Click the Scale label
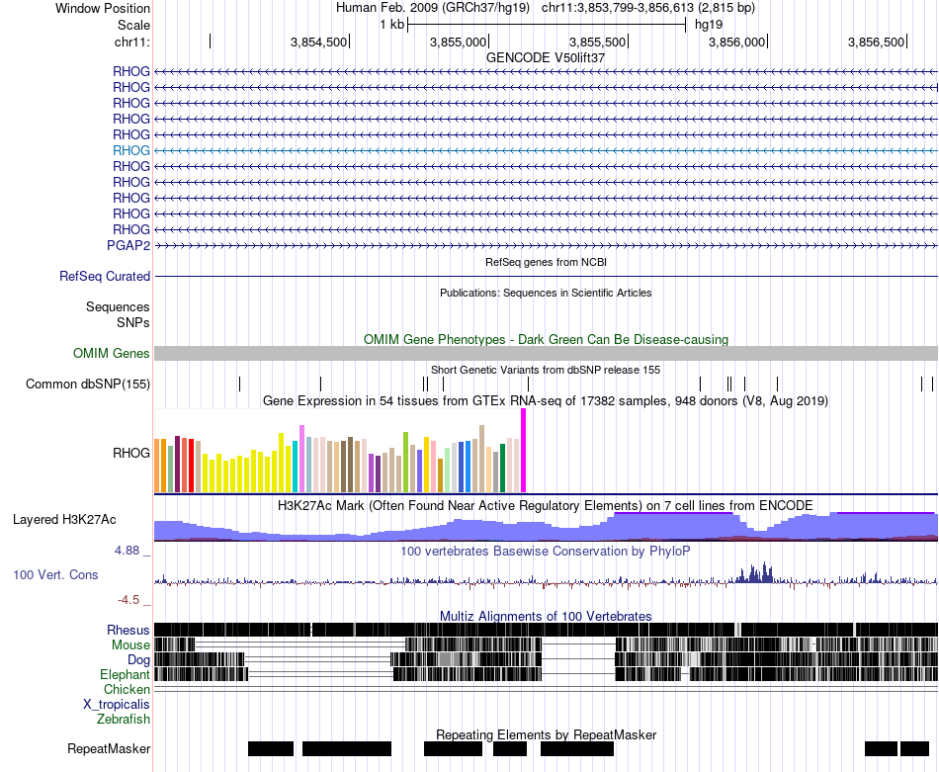939x772 pixels. 133,25
